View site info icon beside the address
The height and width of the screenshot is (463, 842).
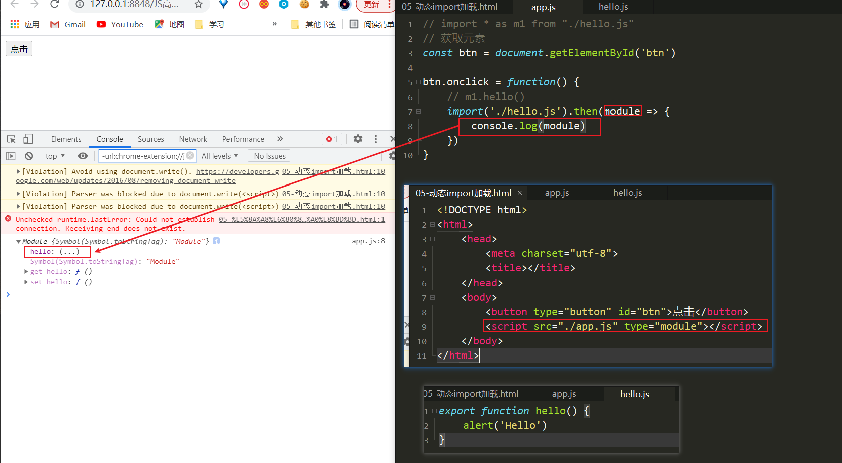tap(80, 4)
